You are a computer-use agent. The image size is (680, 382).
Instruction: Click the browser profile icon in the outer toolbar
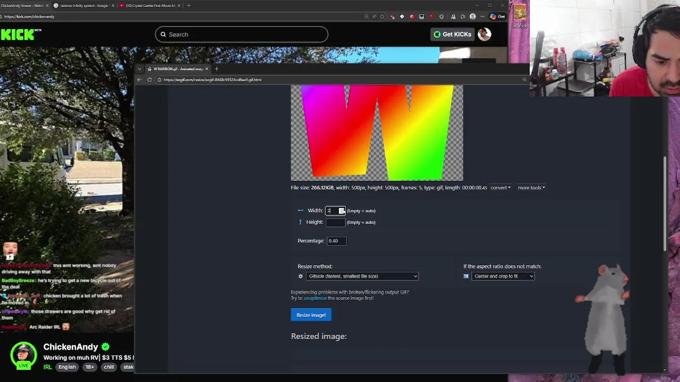(473, 16)
